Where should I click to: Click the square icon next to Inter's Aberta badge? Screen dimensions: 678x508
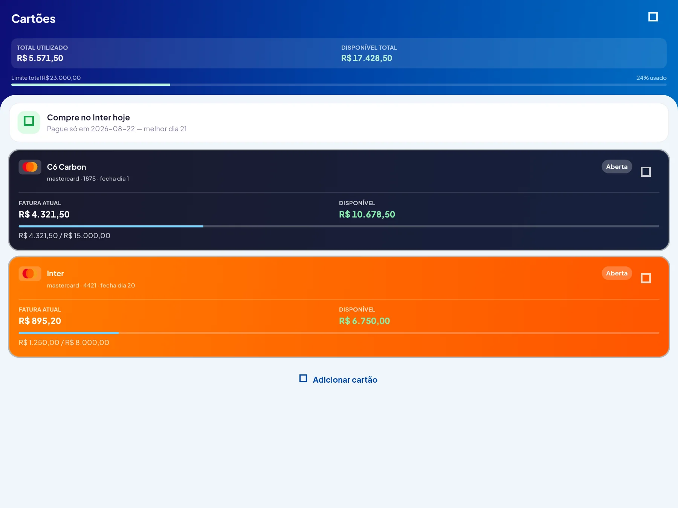tap(646, 278)
